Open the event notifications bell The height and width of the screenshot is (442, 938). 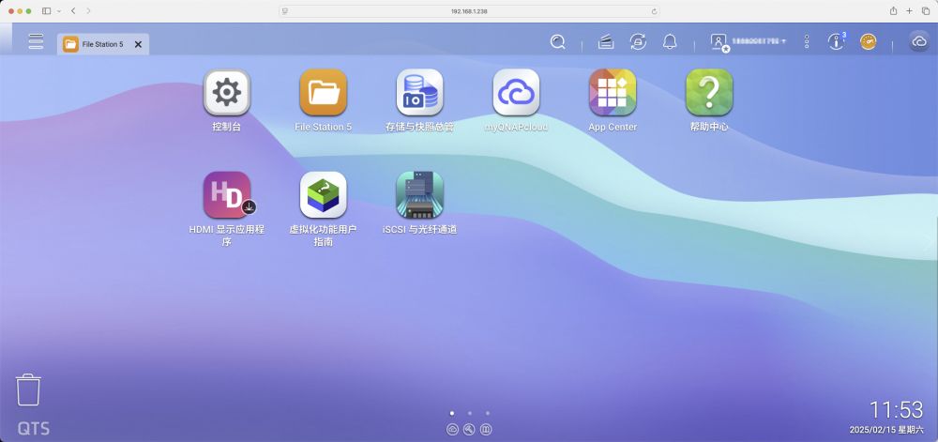click(x=670, y=42)
